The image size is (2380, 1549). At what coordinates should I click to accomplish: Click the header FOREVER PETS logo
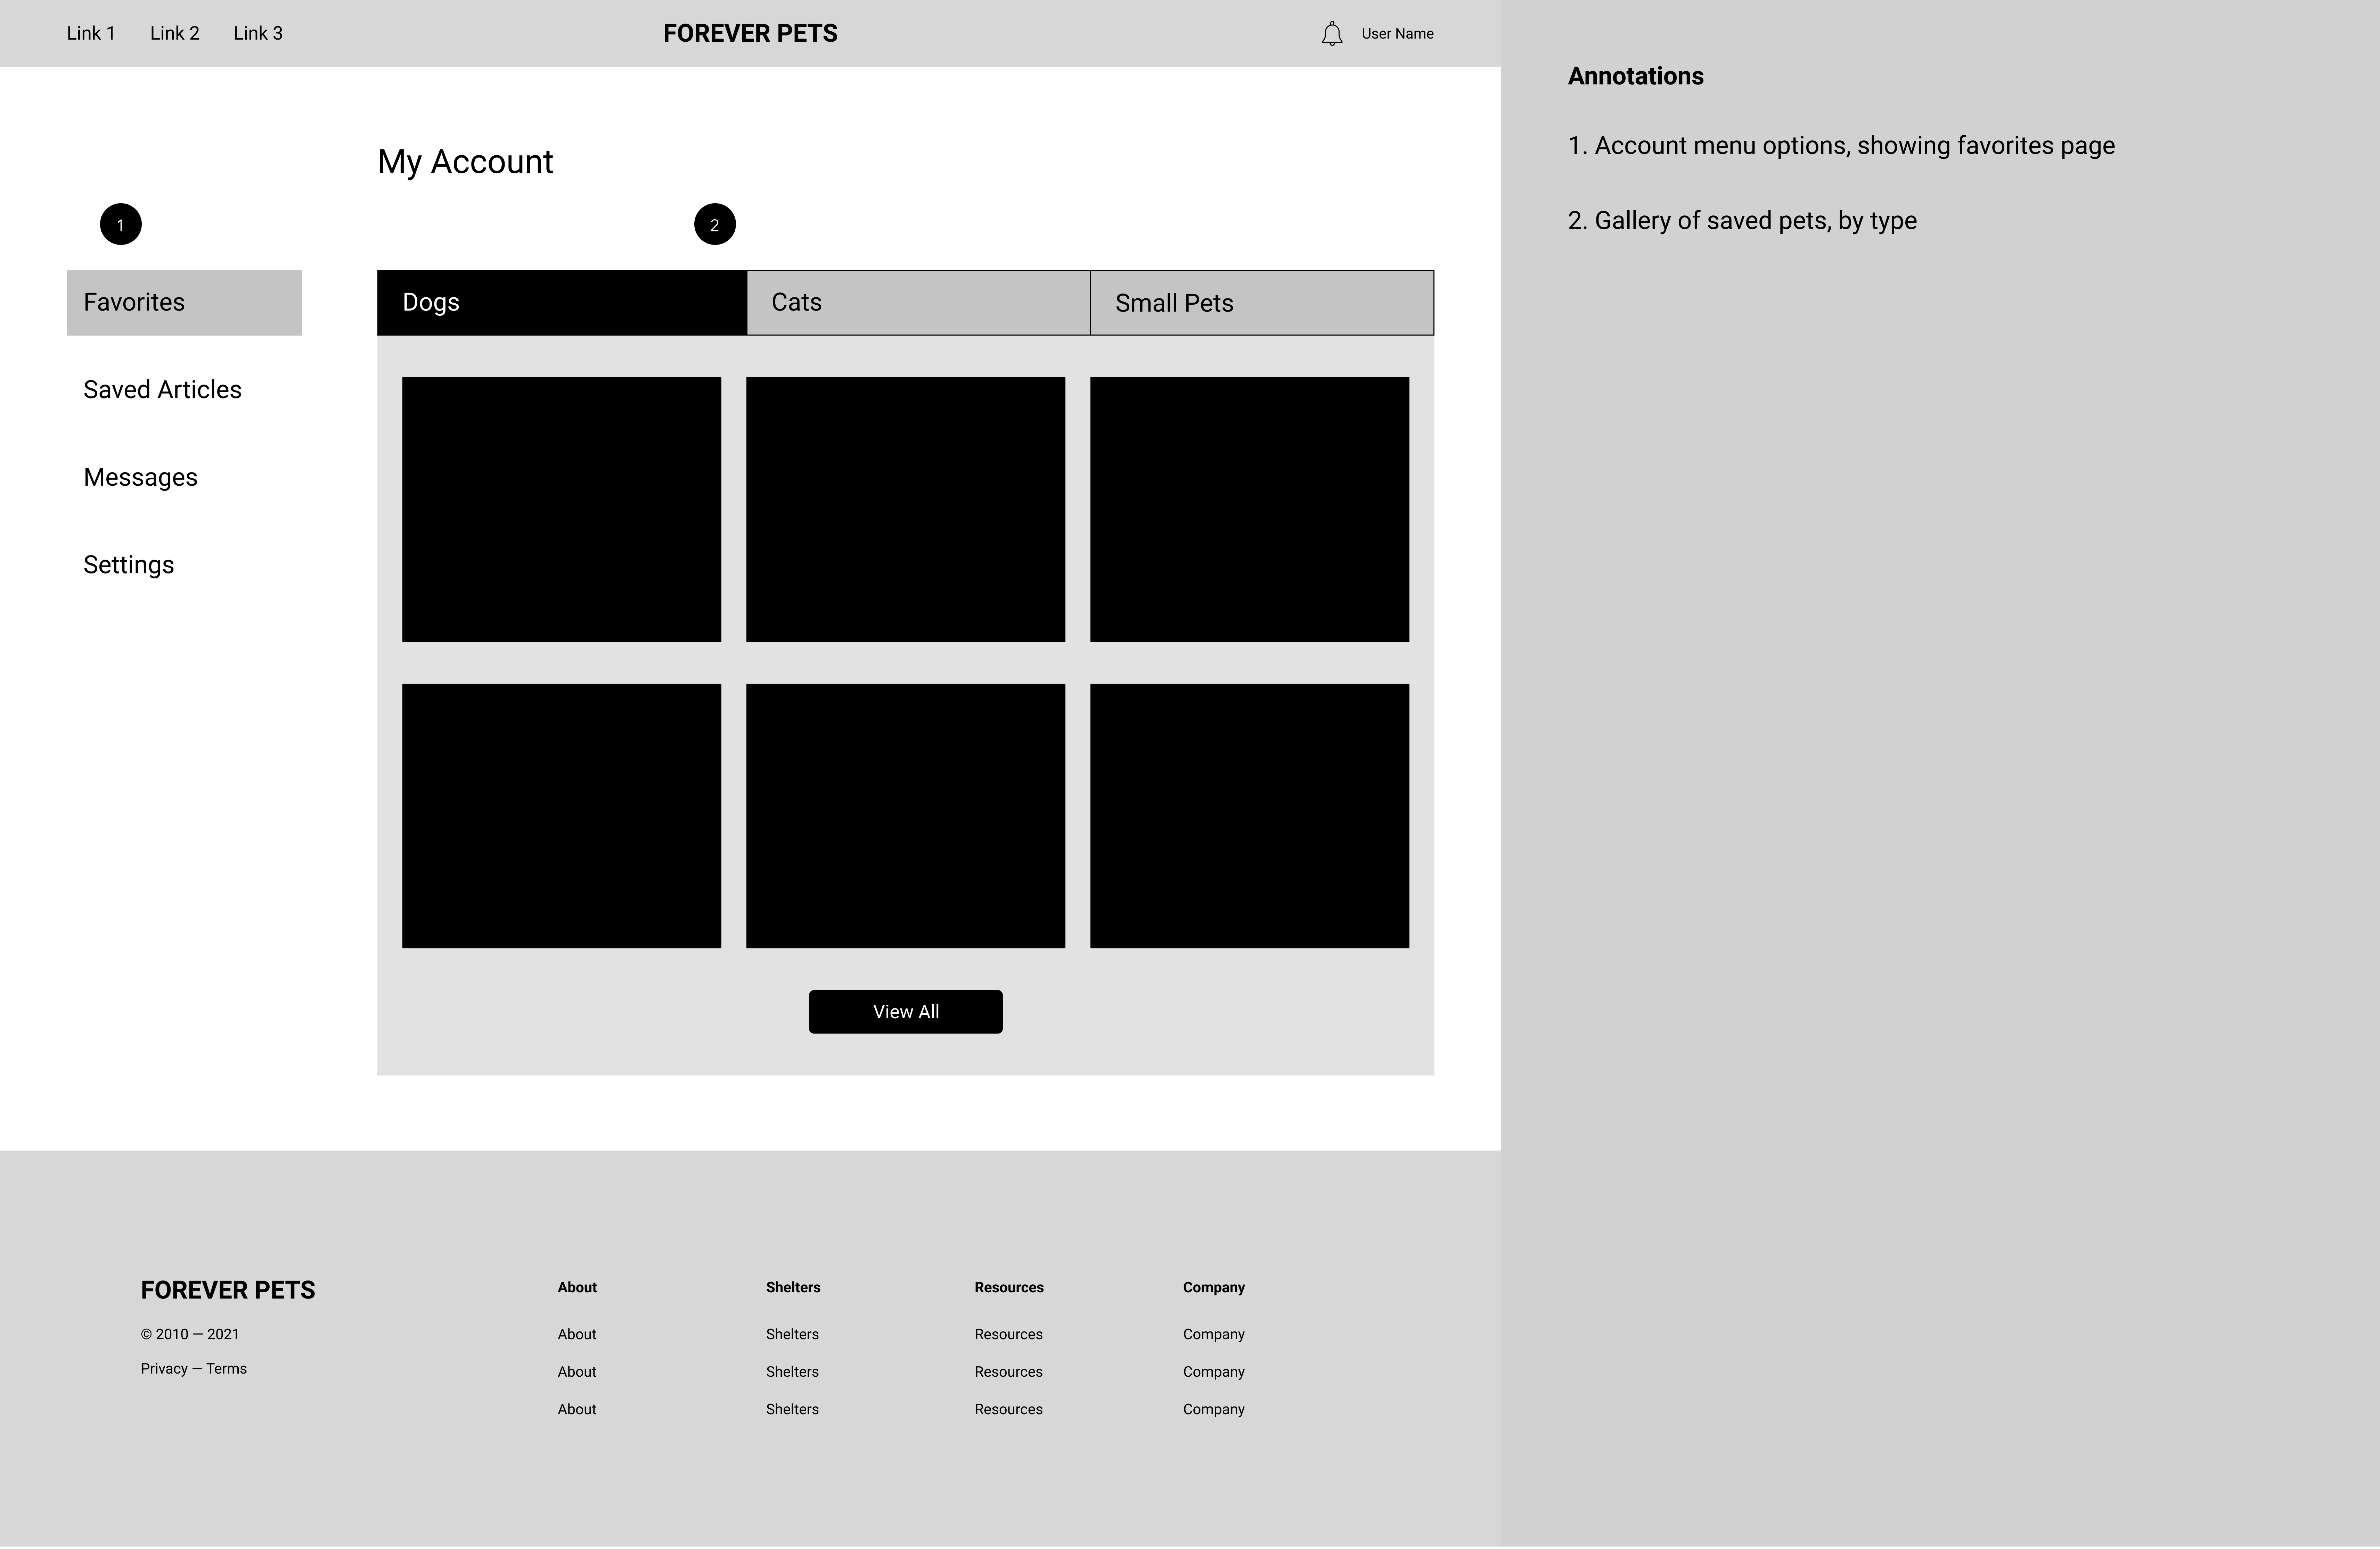pos(750,33)
